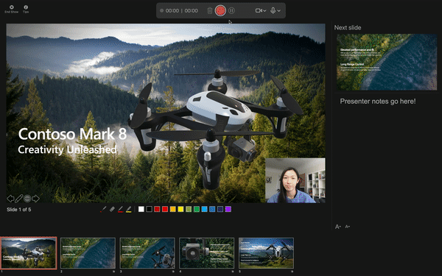Decrease the presenter notes font size
This screenshot has width=442, height=276.
tap(347, 227)
